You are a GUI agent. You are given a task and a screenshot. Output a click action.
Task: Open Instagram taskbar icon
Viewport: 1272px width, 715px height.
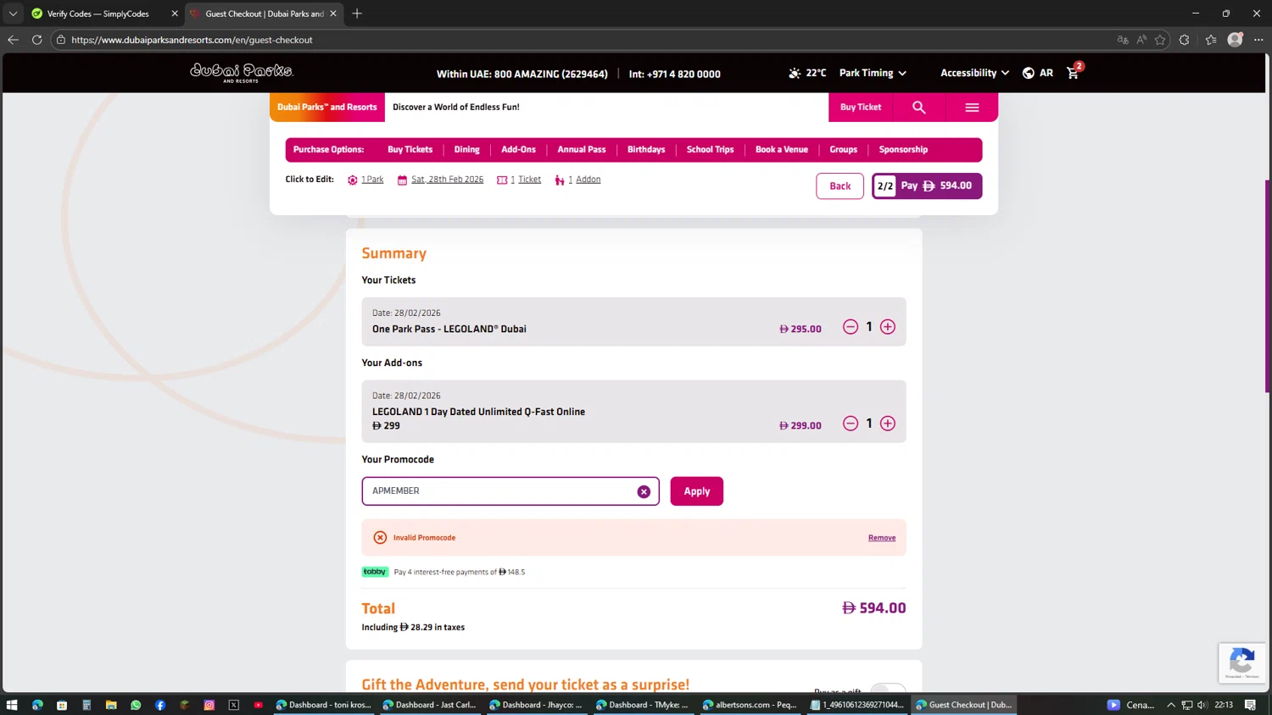tap(209, 705)
